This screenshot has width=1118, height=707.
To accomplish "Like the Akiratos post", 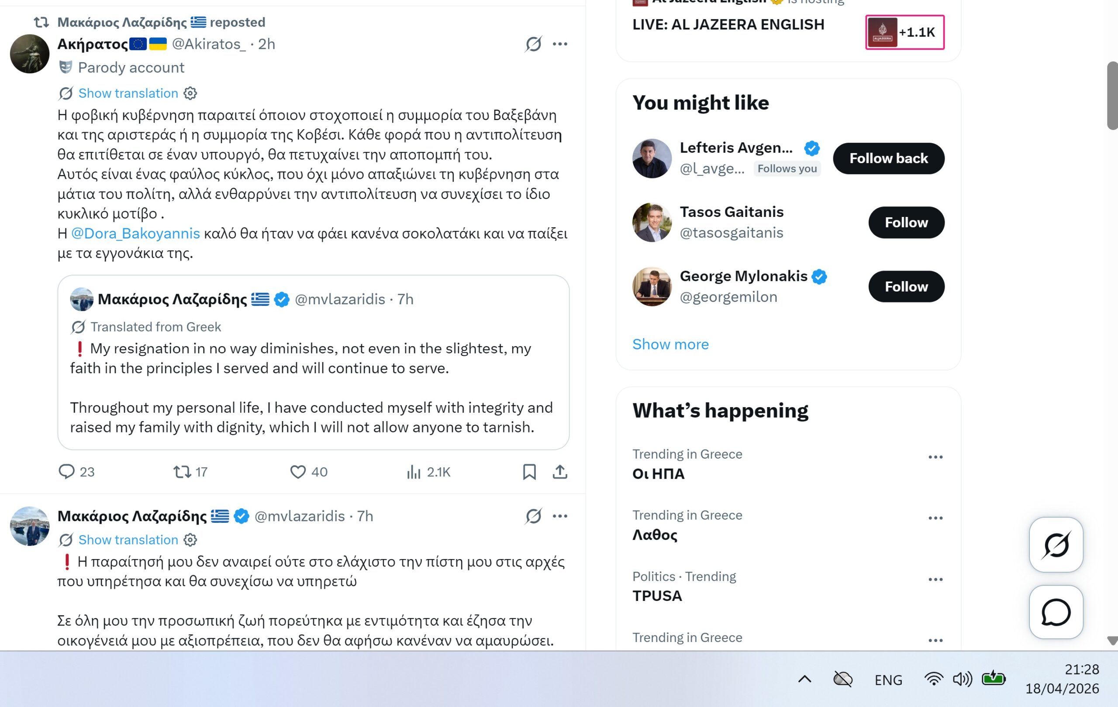I will [298, 471].
